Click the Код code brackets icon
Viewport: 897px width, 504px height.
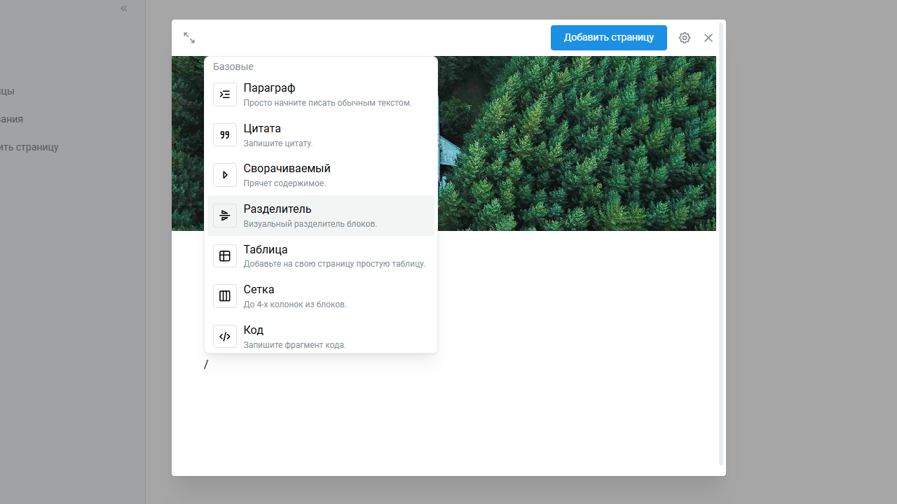point(225,337)
